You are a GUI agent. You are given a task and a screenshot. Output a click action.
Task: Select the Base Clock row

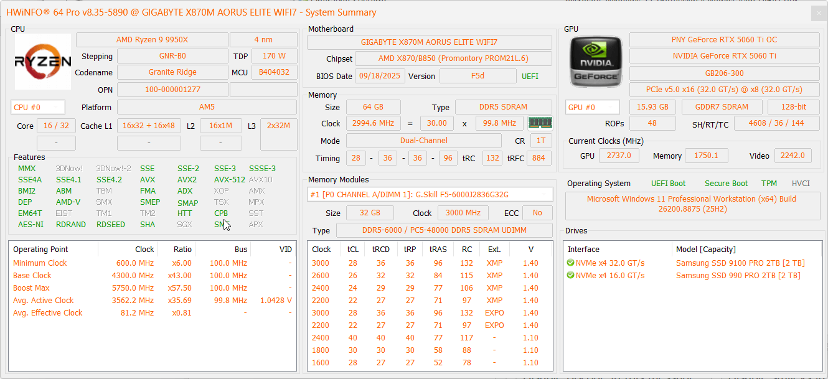click(153, 275)
